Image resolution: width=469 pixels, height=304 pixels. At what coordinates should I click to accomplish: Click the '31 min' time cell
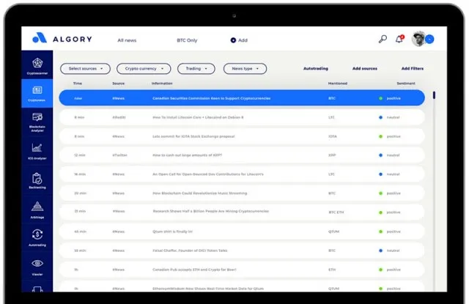[80, 212]
